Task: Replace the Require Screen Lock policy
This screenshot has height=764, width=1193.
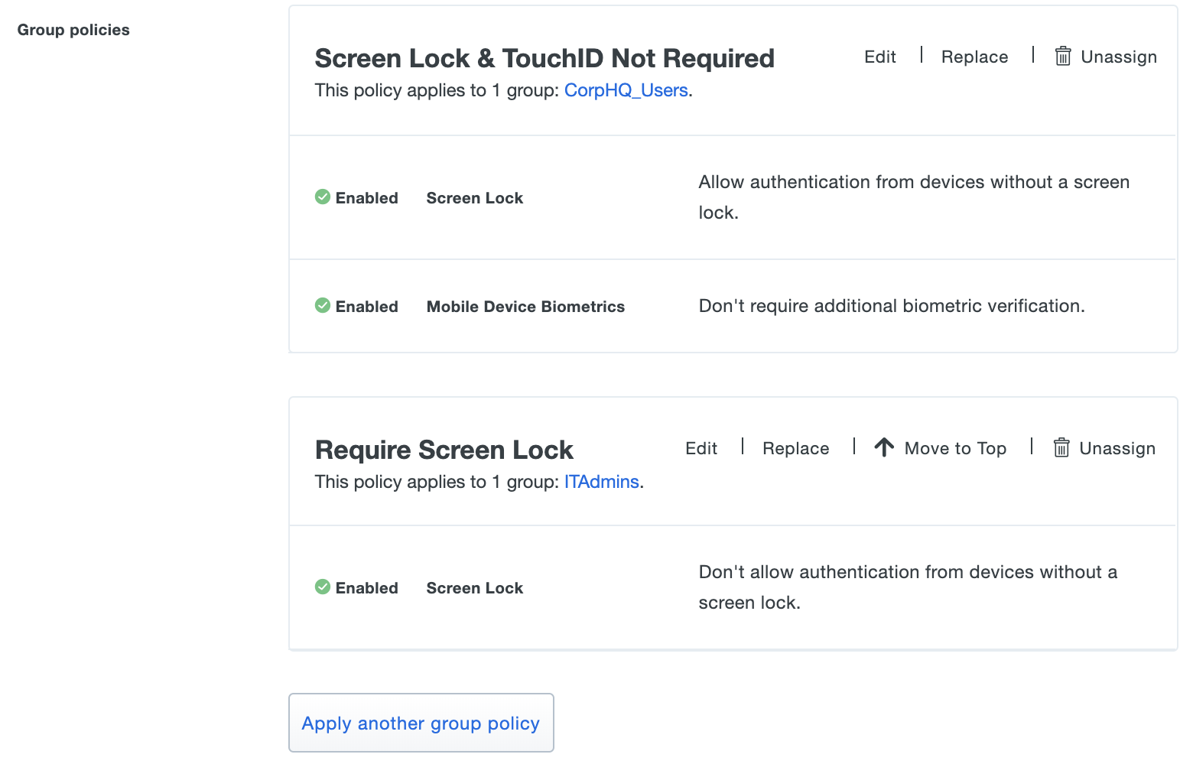Action: [795, 449]
